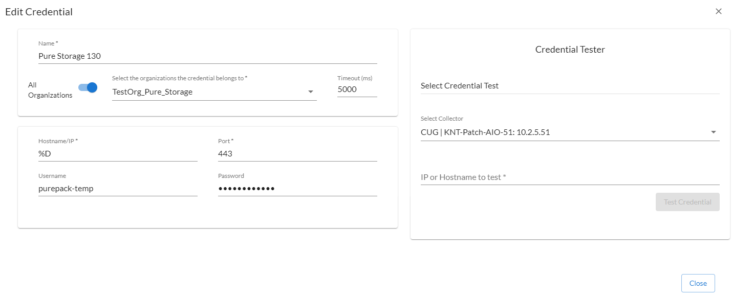Click the Port field showing 443
The image size is (732, 296).
297,153
